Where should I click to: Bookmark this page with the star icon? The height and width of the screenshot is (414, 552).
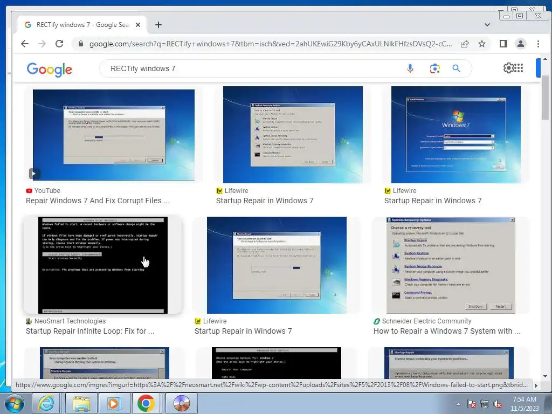[x=482, y=44]
